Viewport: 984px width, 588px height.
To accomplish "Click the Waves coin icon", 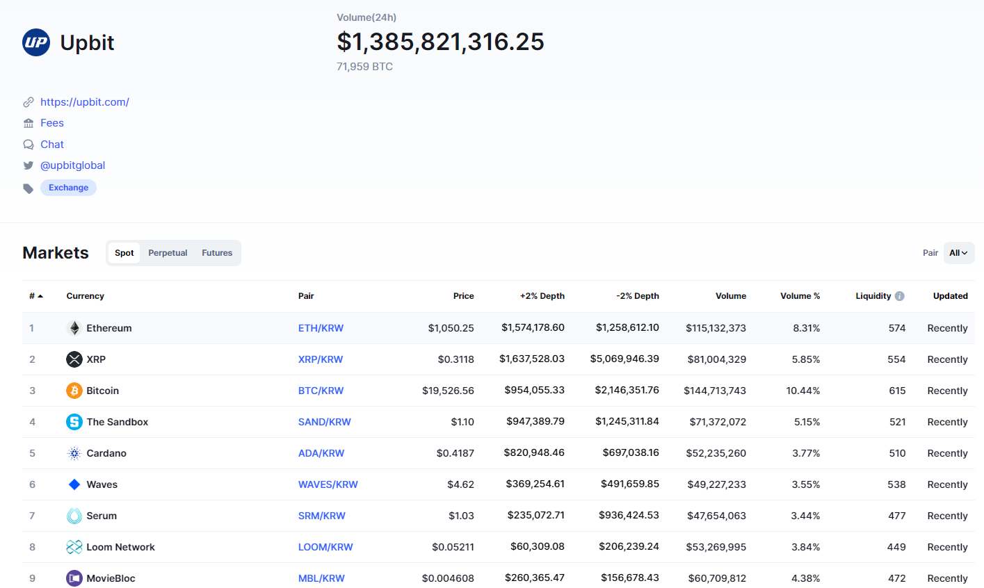I will 74,484.
